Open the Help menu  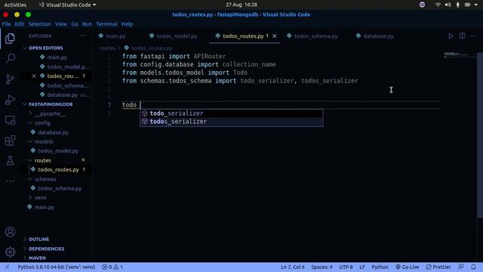click(127, 24)
